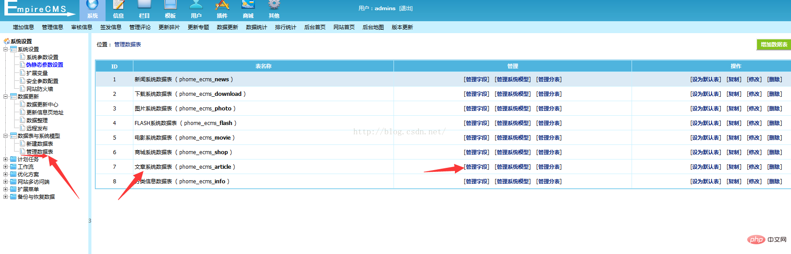The width and height of the screenshot is (791, 254).
Task: Open 伪静态参数设置 in the tree
Action: coord(45,64)
